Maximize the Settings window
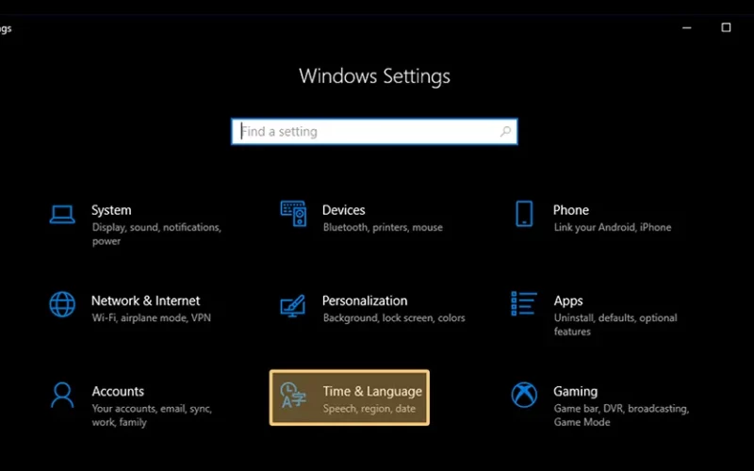 pyautogui.click(x=726, y=27)
